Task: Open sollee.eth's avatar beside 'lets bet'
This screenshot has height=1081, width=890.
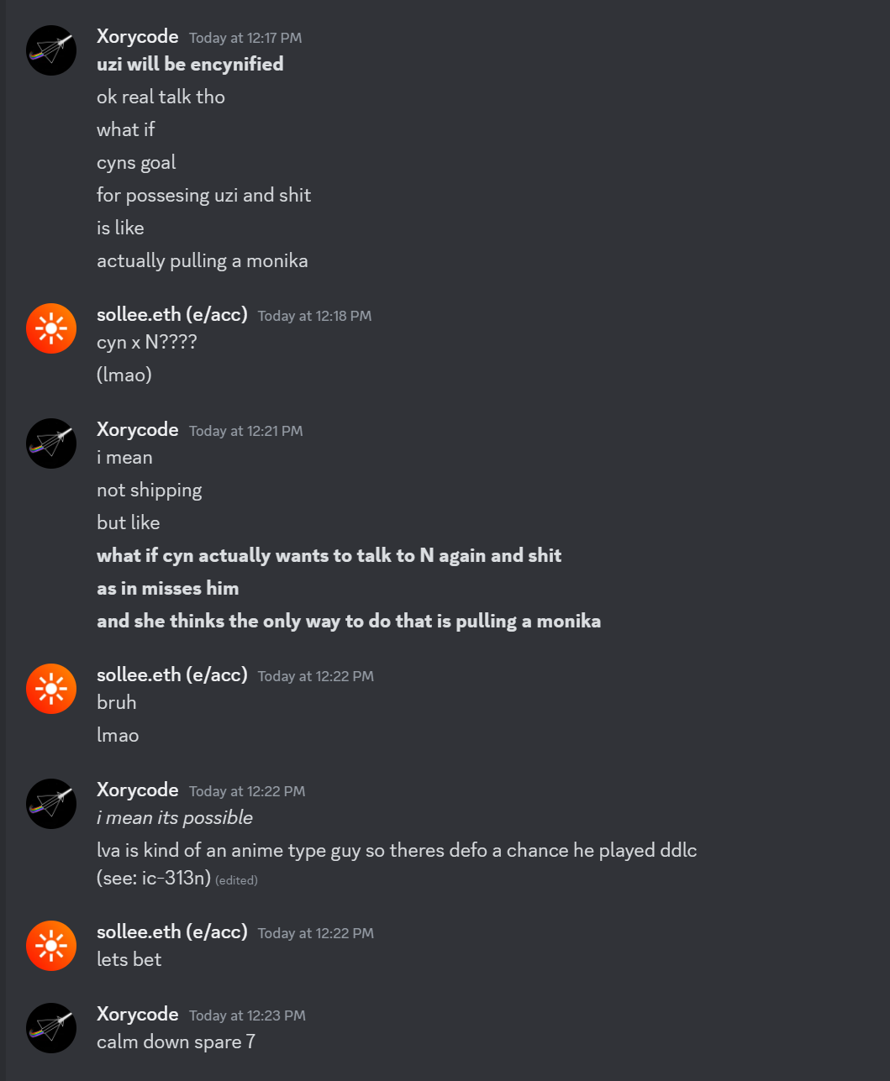Action: click(51, 946)
